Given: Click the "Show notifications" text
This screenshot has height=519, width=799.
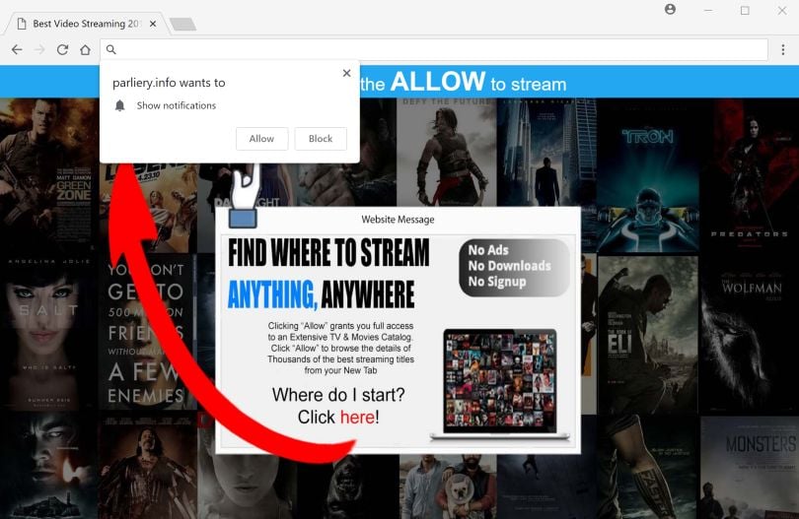Looking at the screenshot, I should (177, 105).
